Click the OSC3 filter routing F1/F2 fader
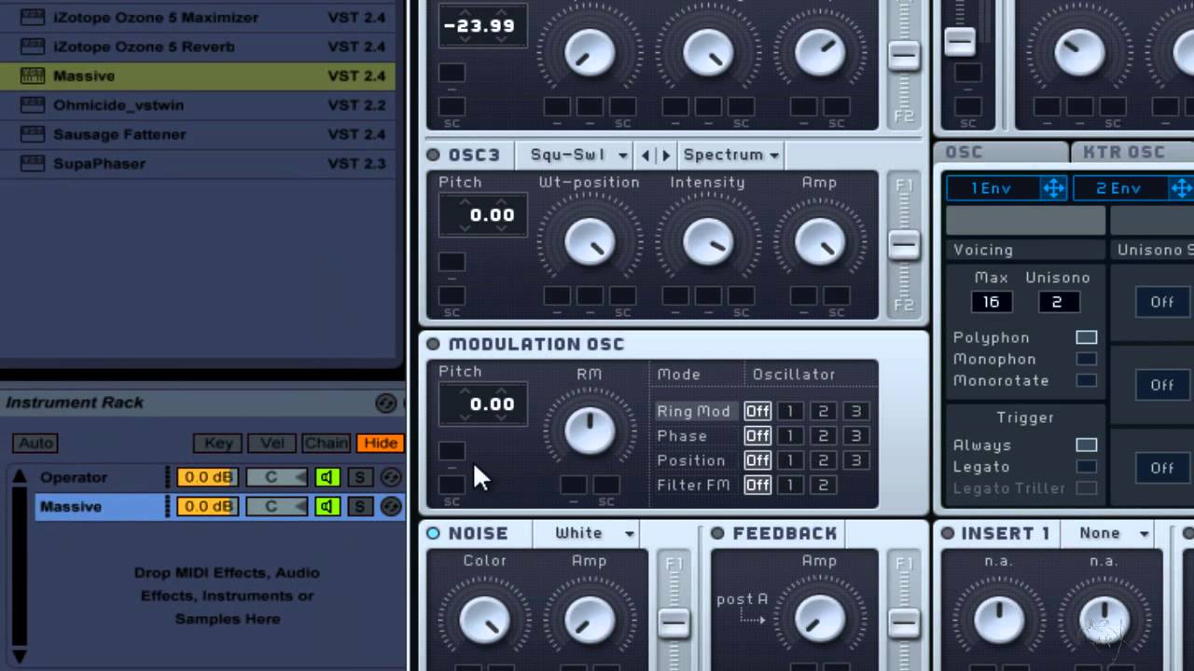 [903, 244]
